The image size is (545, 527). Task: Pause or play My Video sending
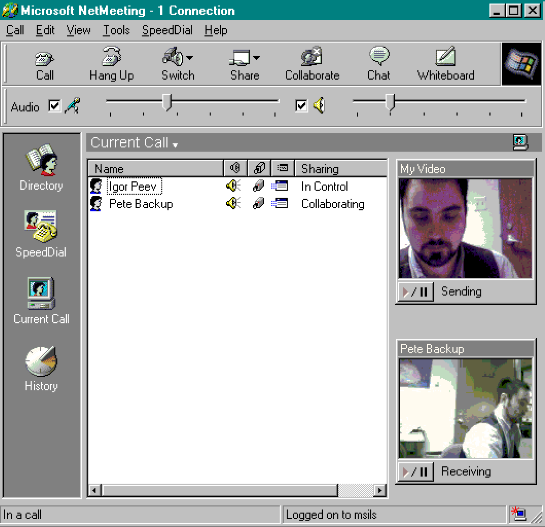point(416,292)
